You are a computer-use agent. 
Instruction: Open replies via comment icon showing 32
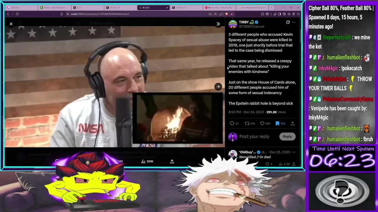tap(234, 123)
